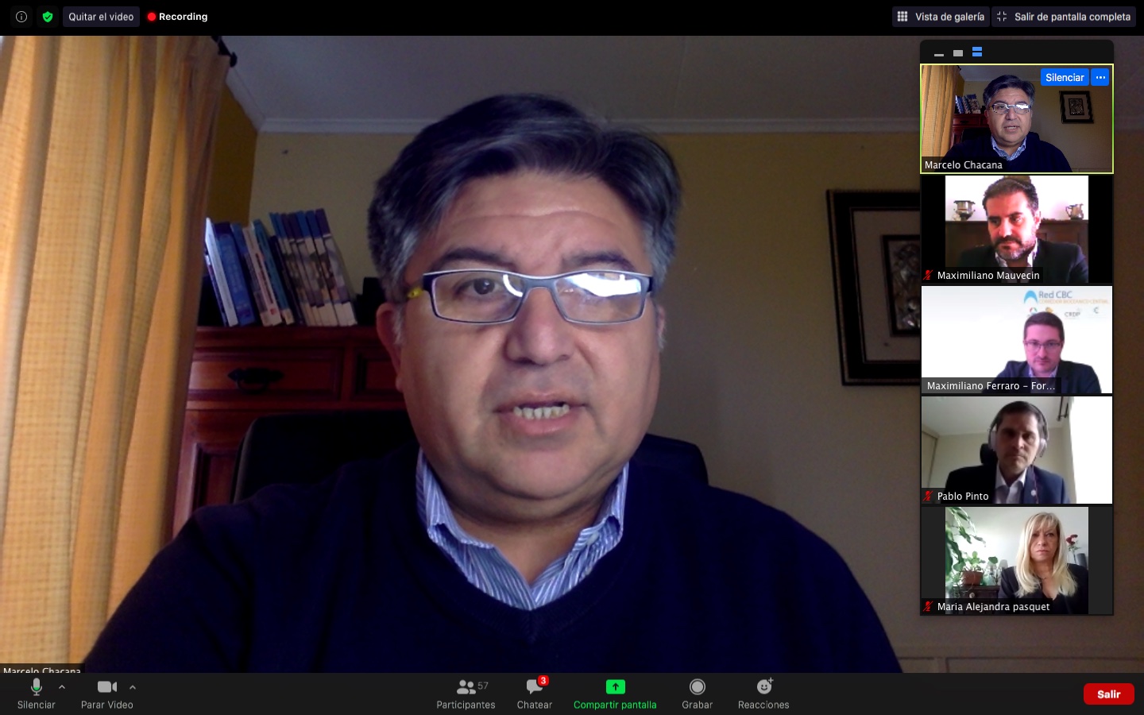Click the red Salir button

click(x=1108, y=694)
